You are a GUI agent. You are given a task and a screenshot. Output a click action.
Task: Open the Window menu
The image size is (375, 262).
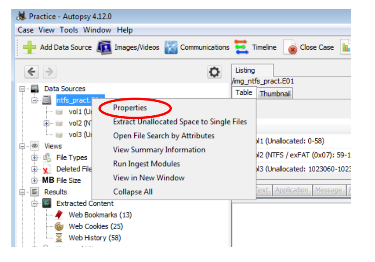tap(97, 30)
